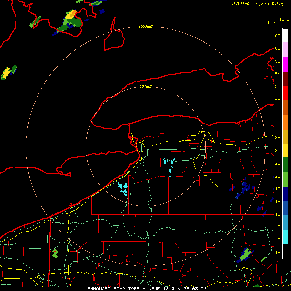Click the "50 NMI" range ring label

pos(145,86)
